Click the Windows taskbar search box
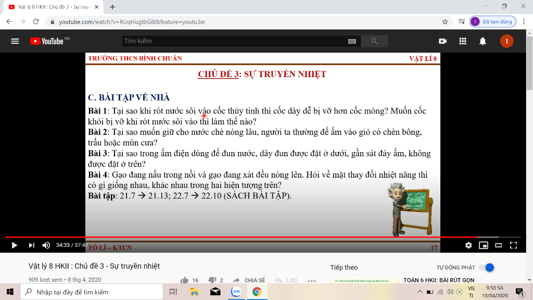 (x=92, y=292)
